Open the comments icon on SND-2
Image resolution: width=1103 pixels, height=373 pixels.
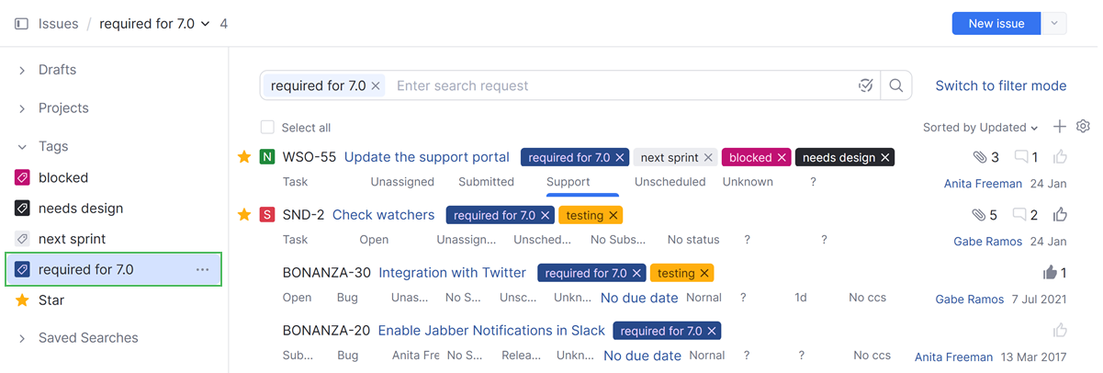(x=1020, y=215)
